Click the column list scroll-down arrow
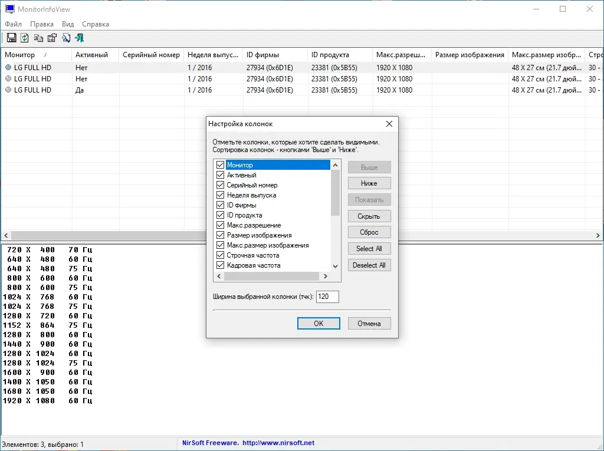This screenshot has width=604, height=451. tap(335, 266)
